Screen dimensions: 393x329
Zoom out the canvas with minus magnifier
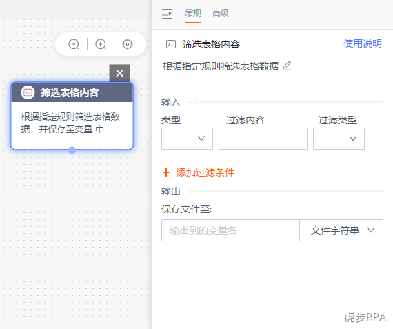point(74,44)
